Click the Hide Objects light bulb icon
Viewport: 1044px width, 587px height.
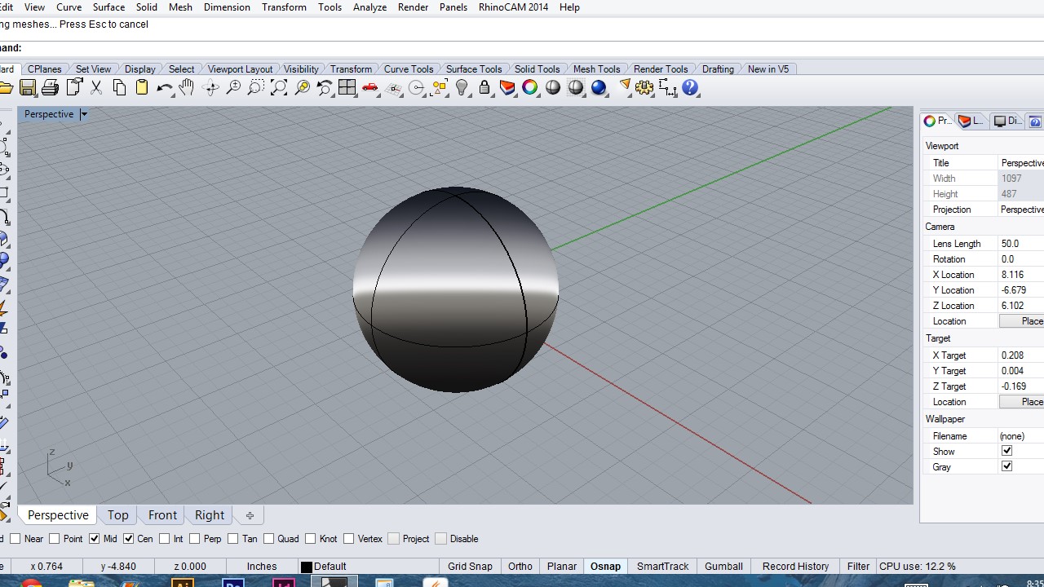tap(462, 88)
